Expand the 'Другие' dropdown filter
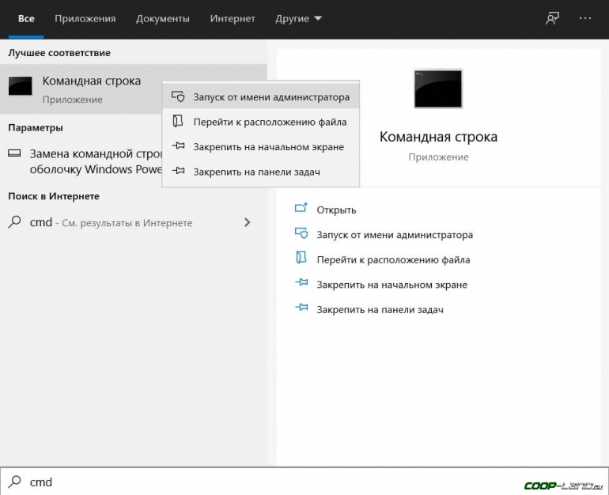This screenshot has height=495, width=609. (298, 18)
